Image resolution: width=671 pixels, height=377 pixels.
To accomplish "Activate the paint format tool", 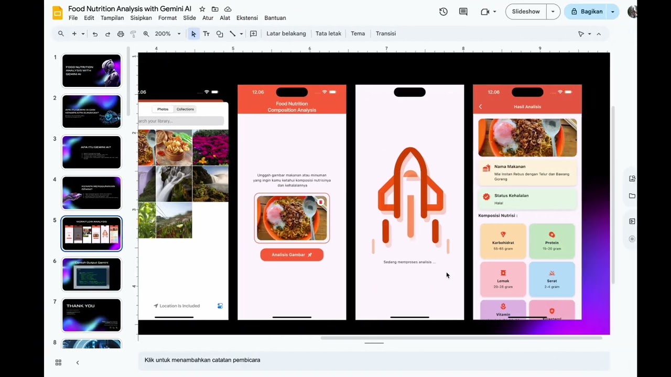I will [x=133, y=34].
